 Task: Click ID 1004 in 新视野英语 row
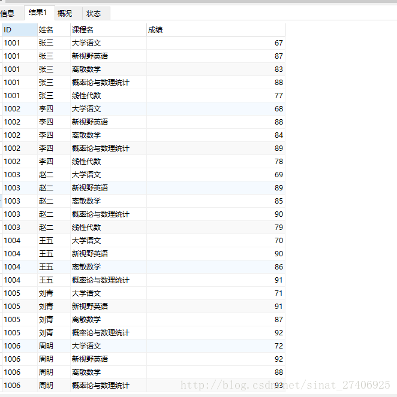click(20, 254)
